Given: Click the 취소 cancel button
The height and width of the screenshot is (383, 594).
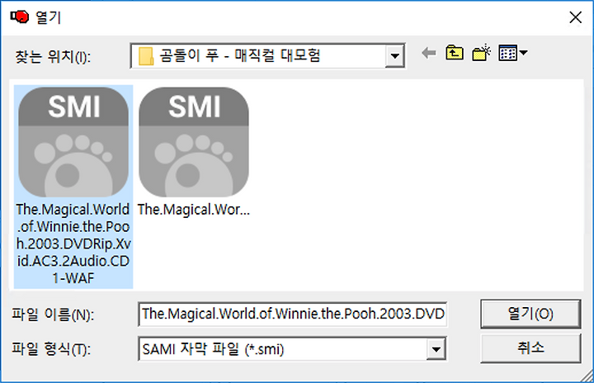Looking at the screenshot, I should pos(530,348).
